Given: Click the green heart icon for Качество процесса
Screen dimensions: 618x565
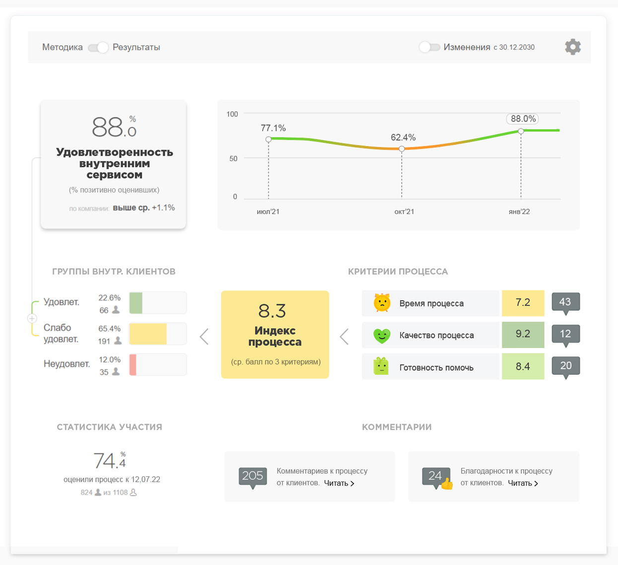Looking at the screenshot, I should pos(382,336).
